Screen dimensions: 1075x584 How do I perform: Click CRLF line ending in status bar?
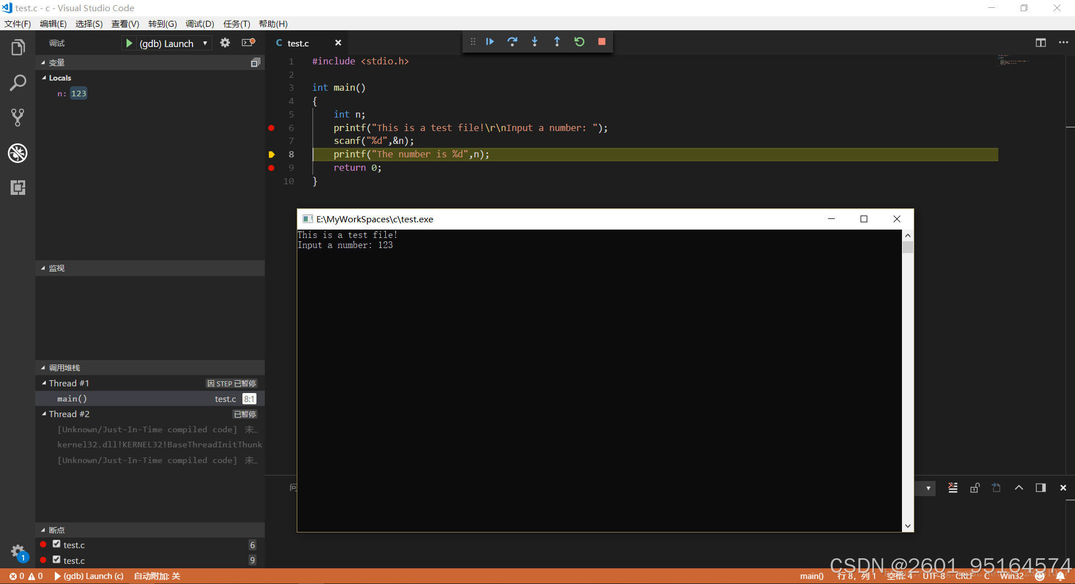tap(965, 576)
